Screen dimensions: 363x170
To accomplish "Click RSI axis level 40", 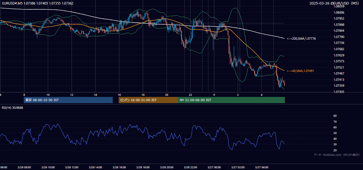I will 335,139.
